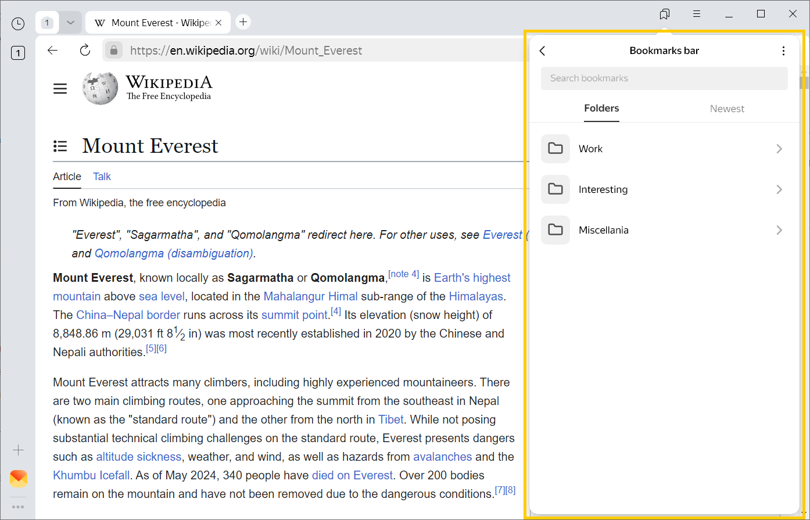
Task: Open a new tab with plus button
Action: pos(243,22)
